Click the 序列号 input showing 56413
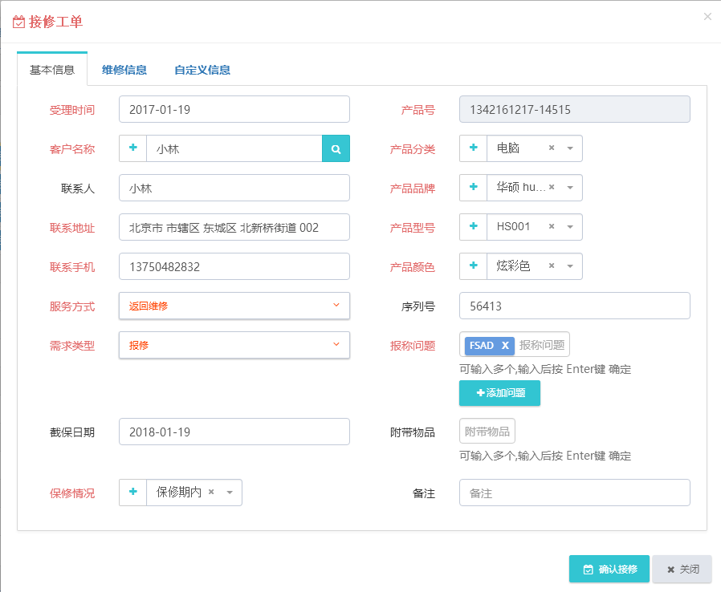721x592 pixels. point(574,306)
